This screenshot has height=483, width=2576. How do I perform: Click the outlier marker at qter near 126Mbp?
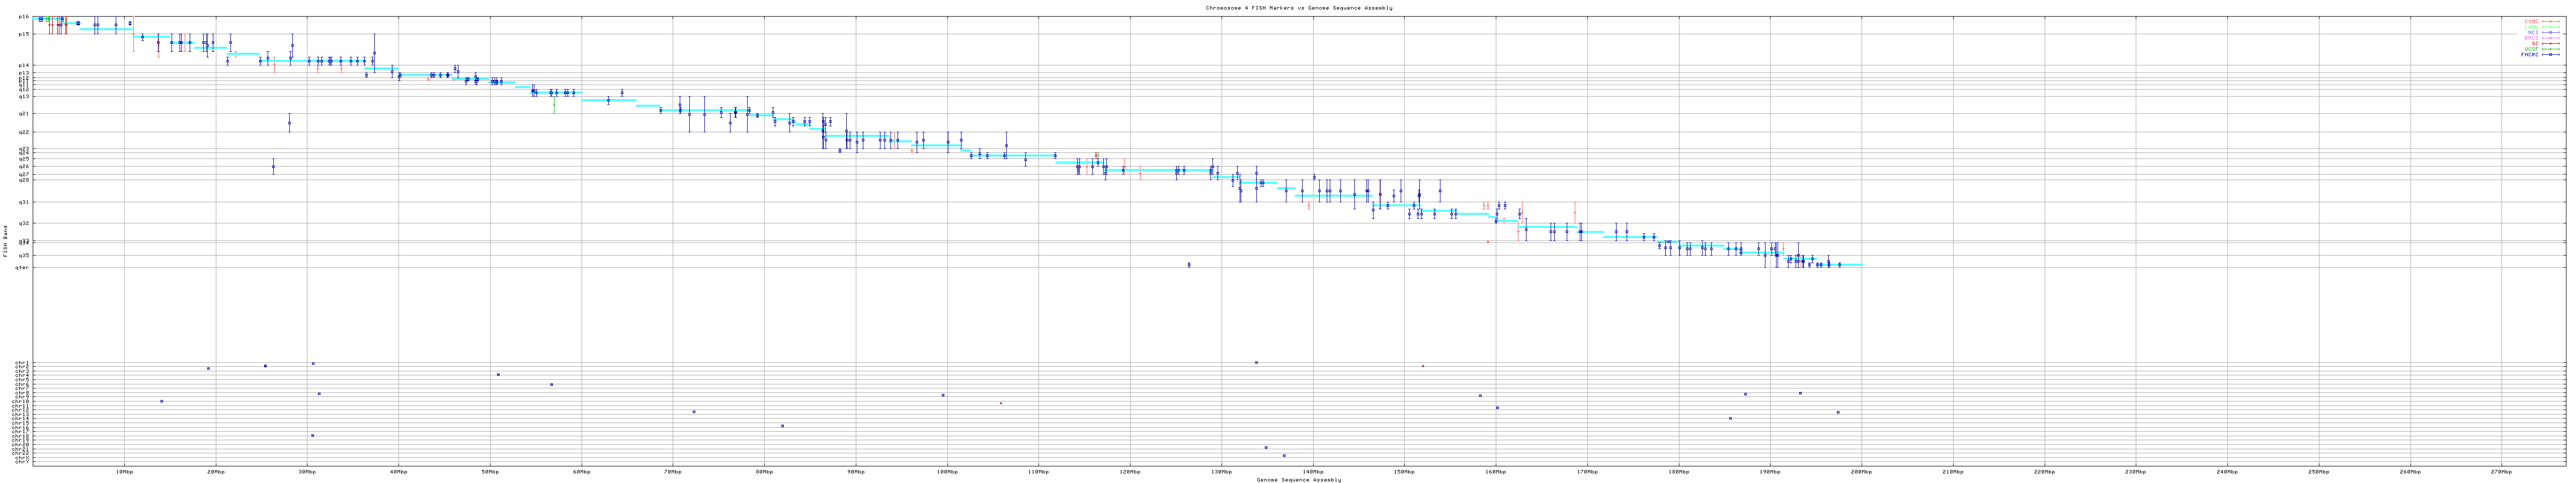1189,265
